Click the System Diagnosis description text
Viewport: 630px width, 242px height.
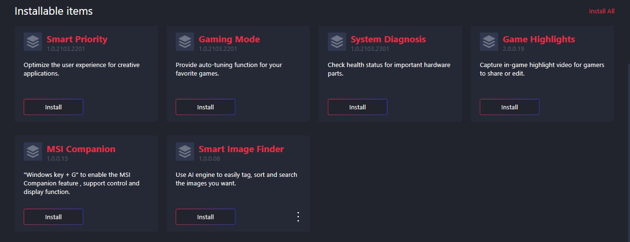pos(389,69)
